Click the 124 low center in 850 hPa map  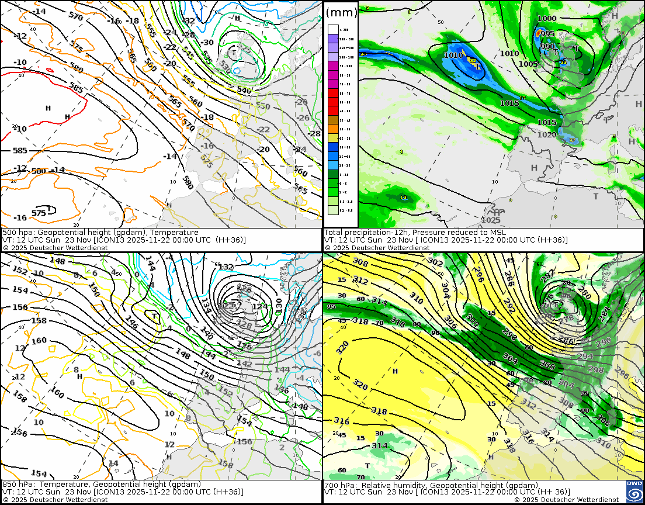click(x=260, y=306)
